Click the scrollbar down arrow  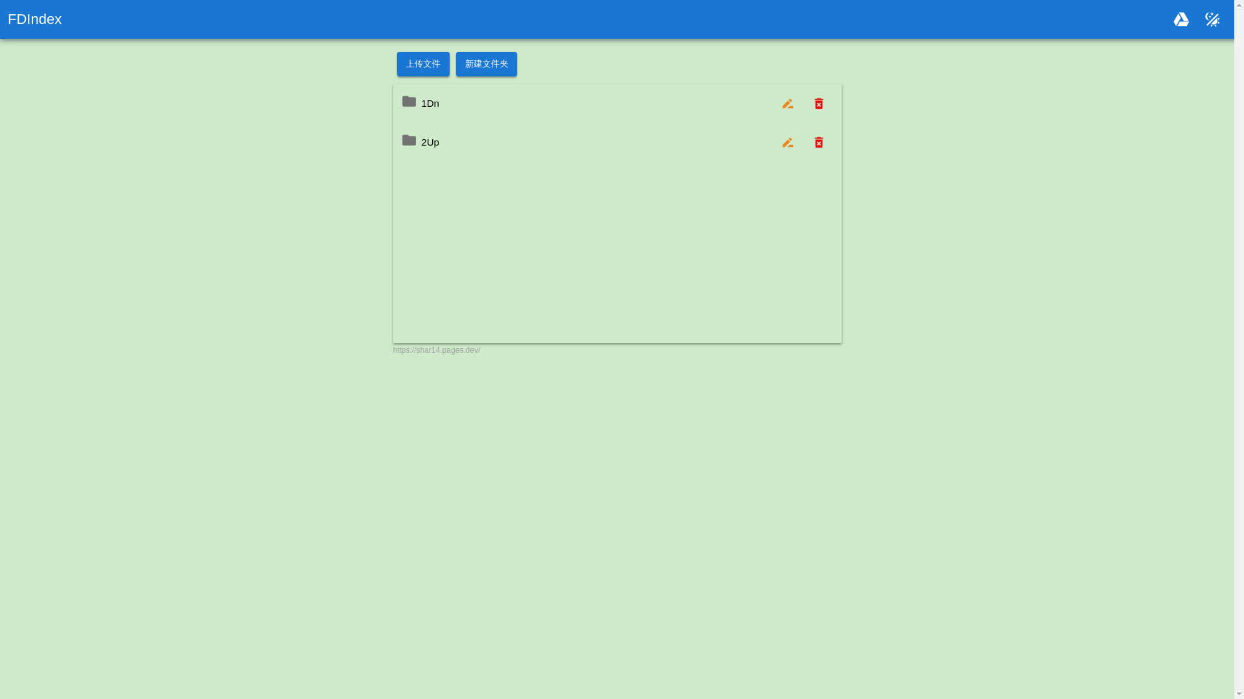[1239, 694]
